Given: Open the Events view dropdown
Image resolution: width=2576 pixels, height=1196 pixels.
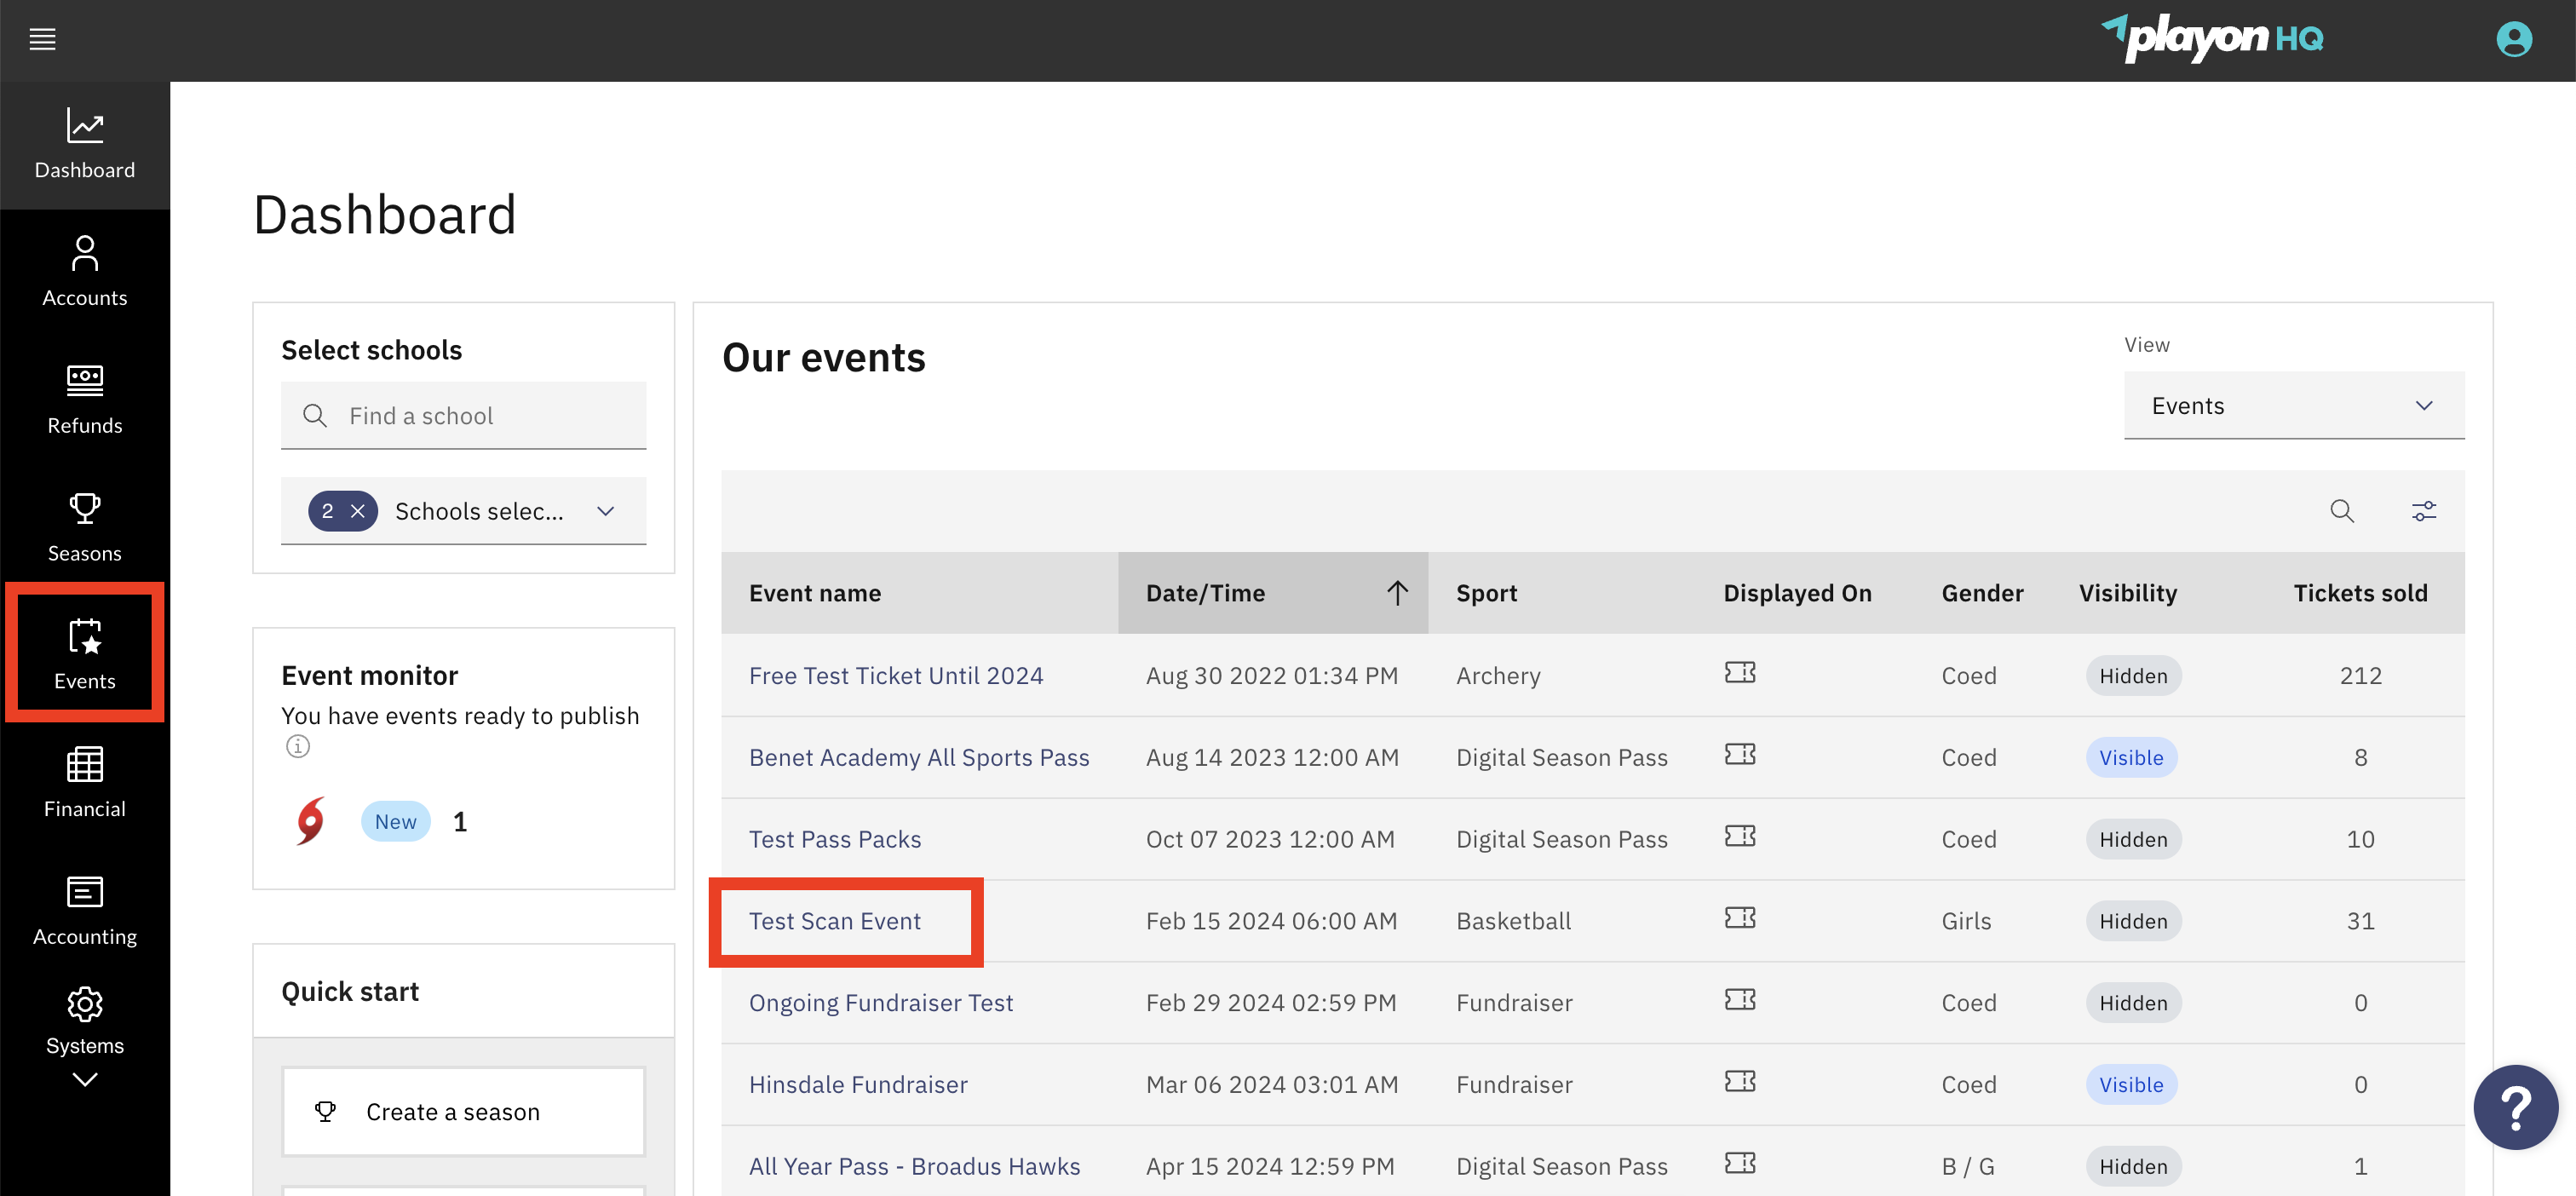Looking at the screenshot, I should click(x=2293, y=405).
